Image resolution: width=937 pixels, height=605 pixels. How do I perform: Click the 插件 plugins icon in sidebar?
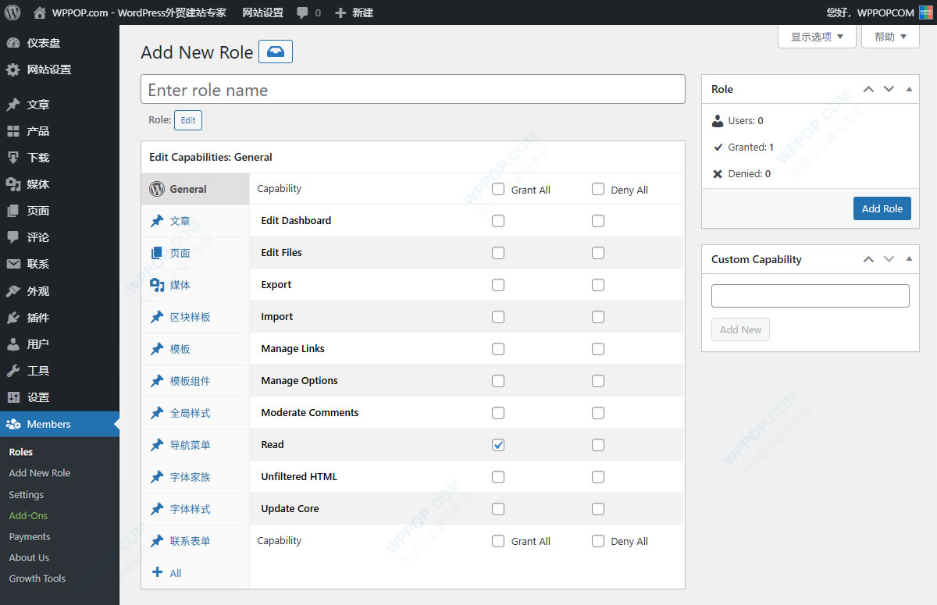[13, 318]
